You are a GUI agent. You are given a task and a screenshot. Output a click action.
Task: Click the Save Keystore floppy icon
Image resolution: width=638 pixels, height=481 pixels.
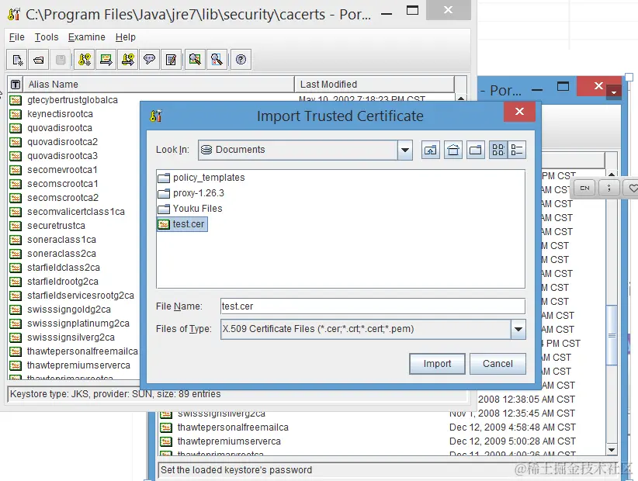point(61,61)
